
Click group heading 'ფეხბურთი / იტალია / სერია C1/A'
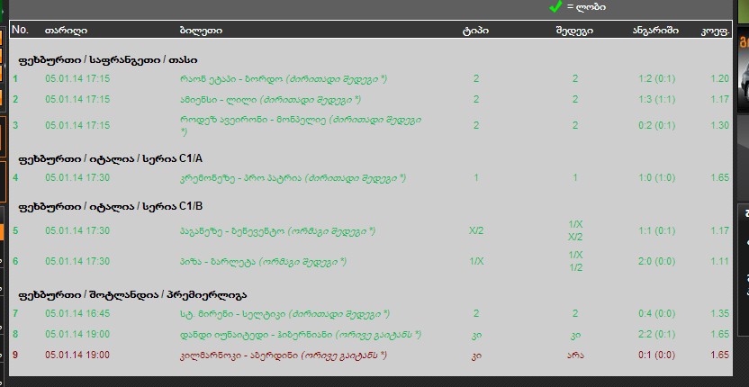pyautogui.click(x=111, y=158)
